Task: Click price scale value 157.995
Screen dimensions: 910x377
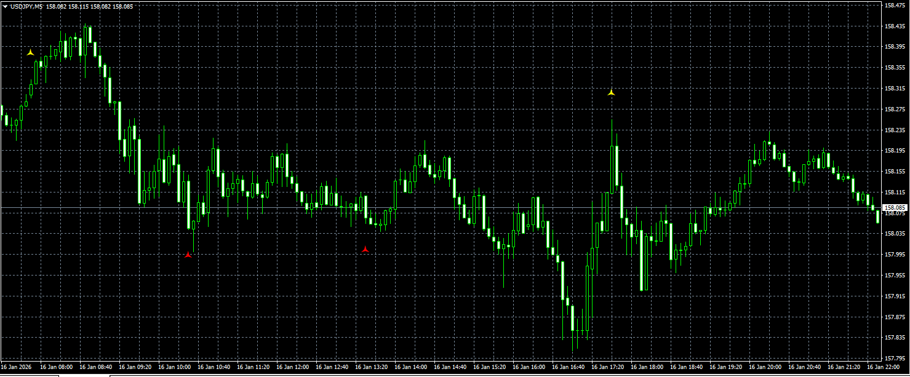Action: pyautogui.click(x=895, y=254)
